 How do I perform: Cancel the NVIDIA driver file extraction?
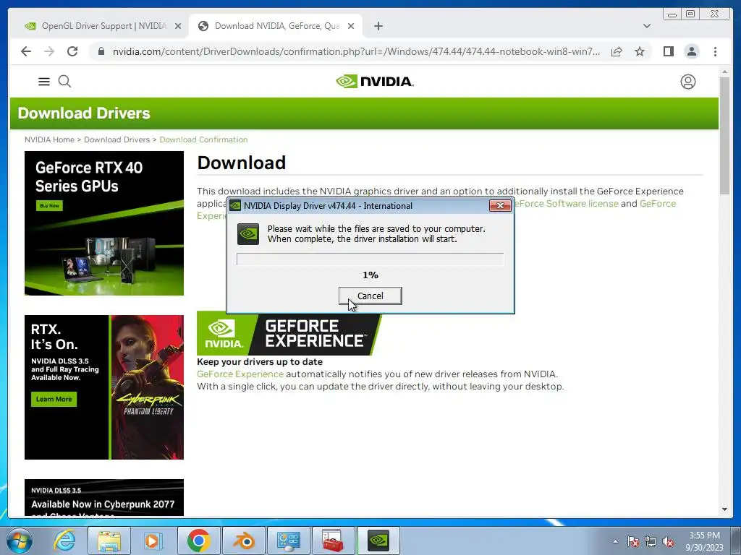pyautogui.click(x=370, y=296)
